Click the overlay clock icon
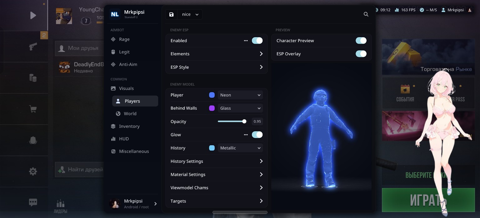 376,10
